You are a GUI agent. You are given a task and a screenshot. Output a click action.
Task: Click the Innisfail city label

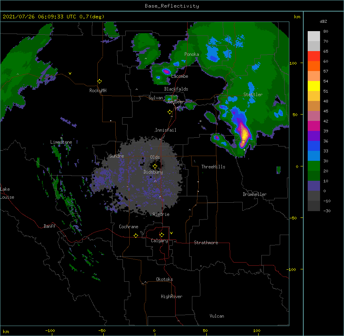(166, 130)
